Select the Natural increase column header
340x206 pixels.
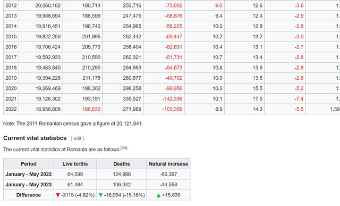[168, 164]
